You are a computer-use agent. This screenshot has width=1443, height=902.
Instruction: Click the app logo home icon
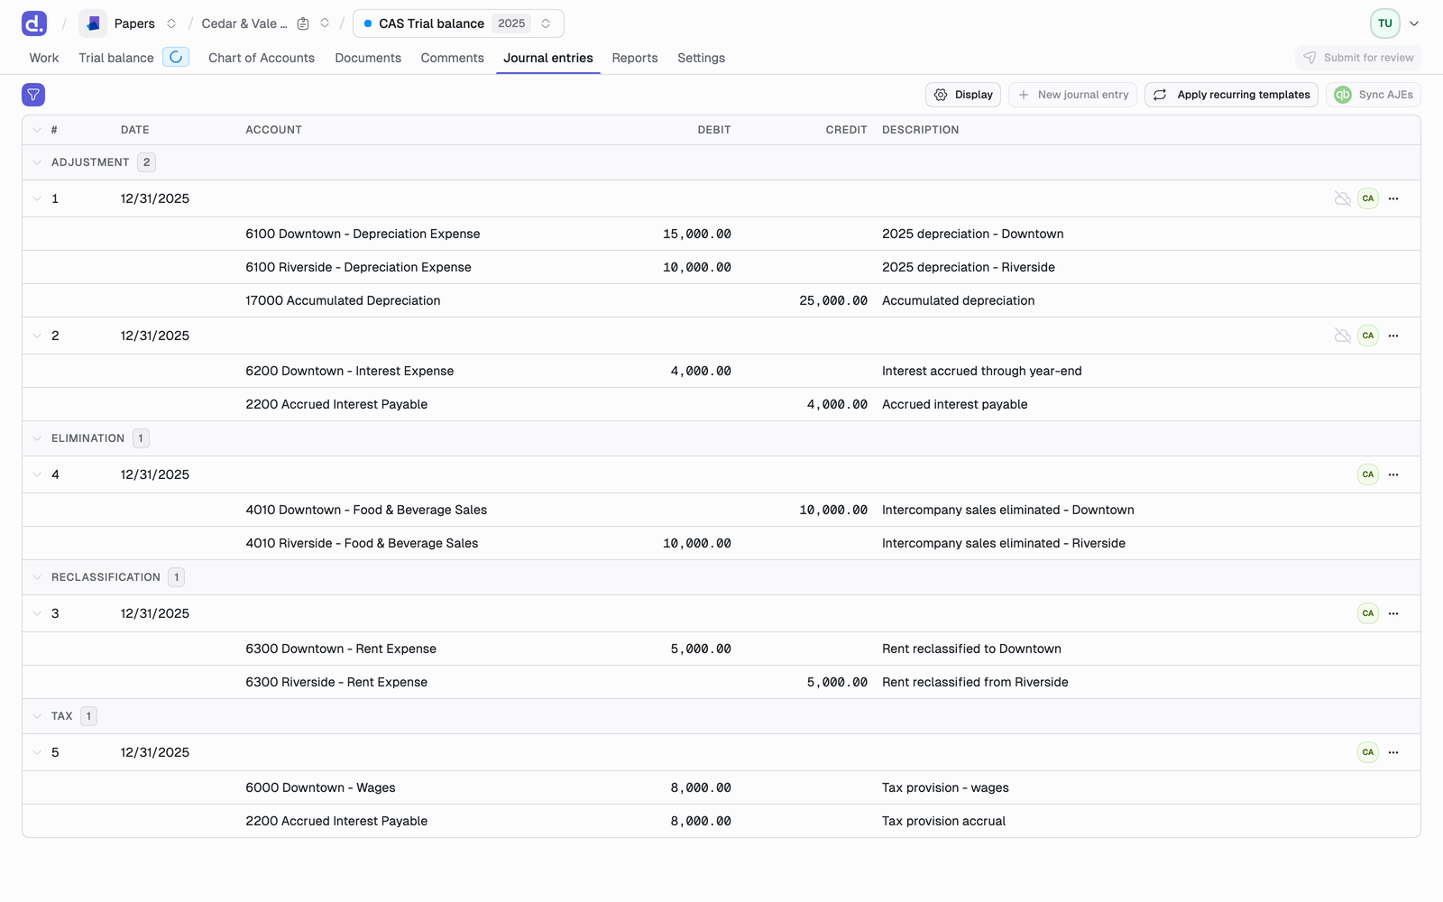[34, 23]
